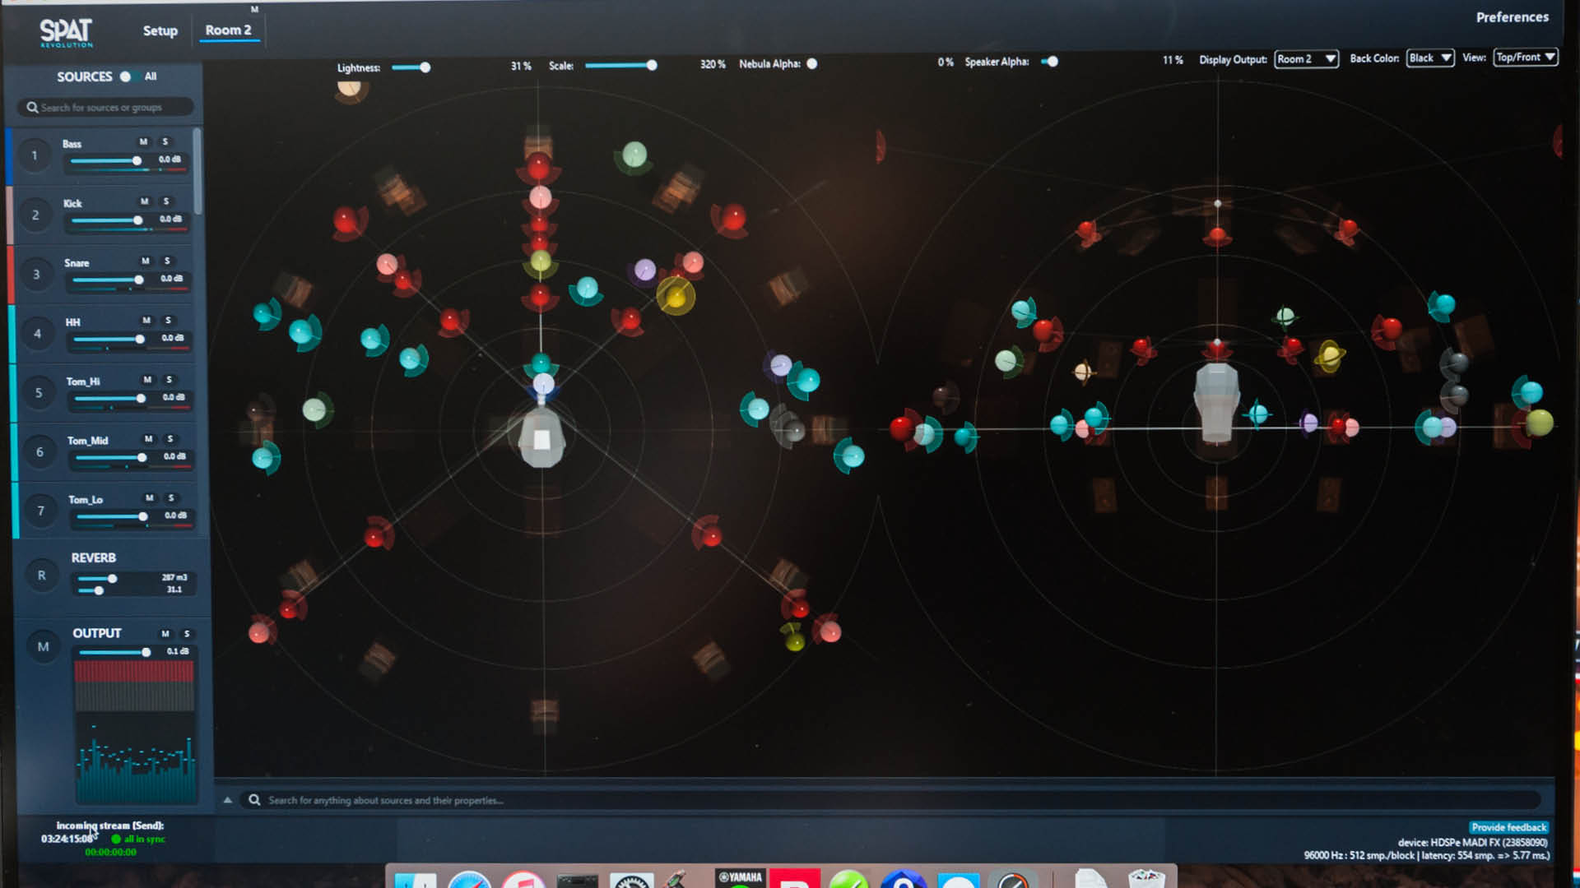Select source number 5 Tom_Hi circle

click(x=39, y=393)
